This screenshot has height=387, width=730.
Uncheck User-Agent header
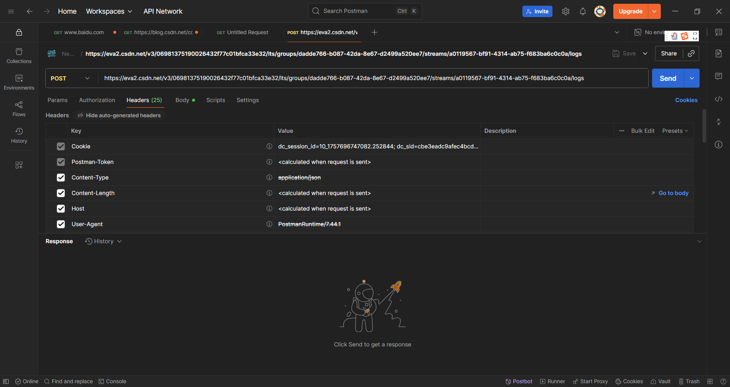[x=61, y=224]
